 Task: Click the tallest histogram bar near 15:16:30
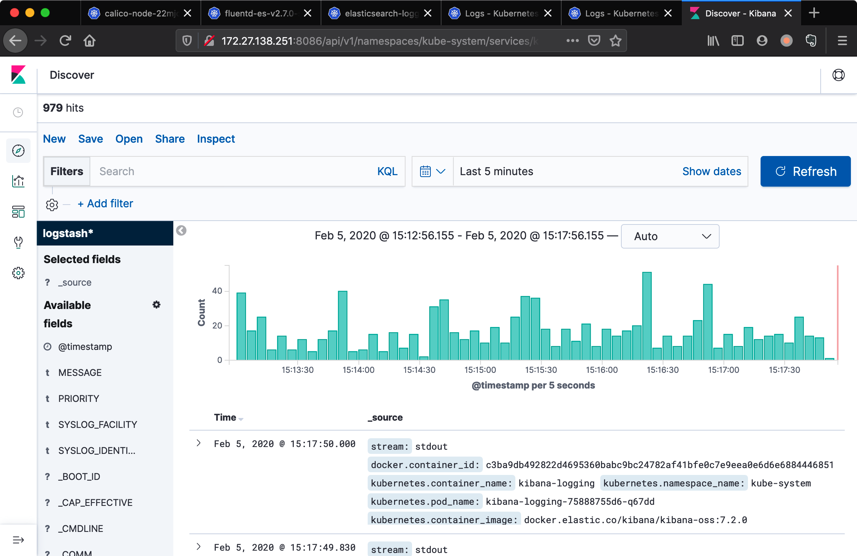point(647,316)
